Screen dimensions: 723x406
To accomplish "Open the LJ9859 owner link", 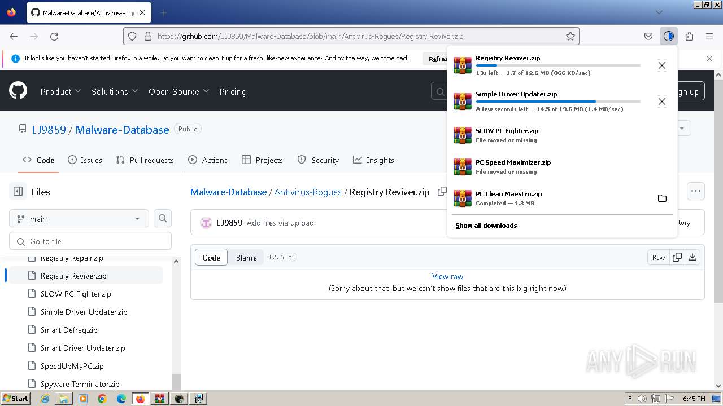I will (x=49, y=129).
